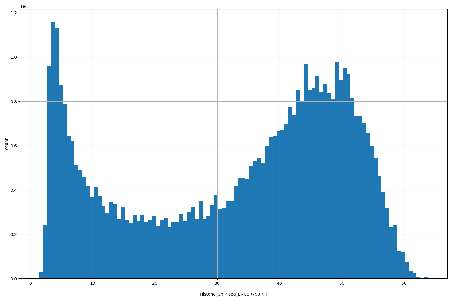This screenshot has width=452, height=301.
Task: Select the tick label 0 on the x-axis
Action: pos(31,284)
